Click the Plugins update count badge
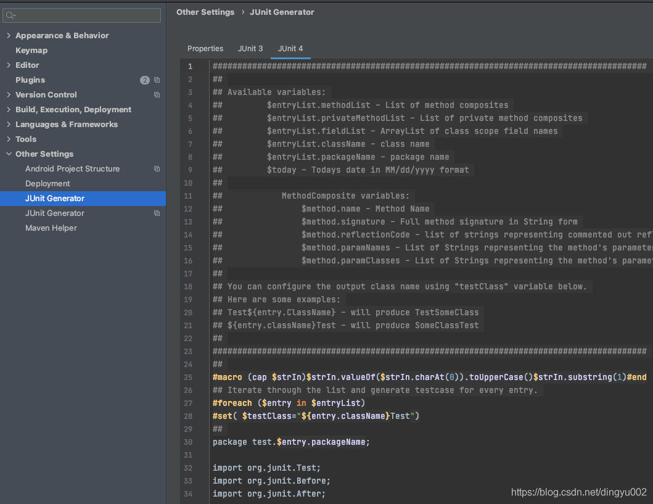 pos(144,80)
